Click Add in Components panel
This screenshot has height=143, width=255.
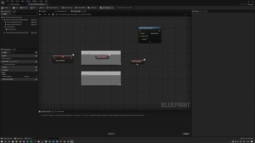(x=4, y=14)
